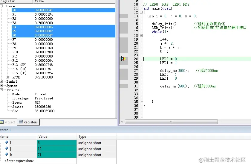Click the watch variable icon for k
This screenshot has width=251, height=168.
(x=7, y=154)
